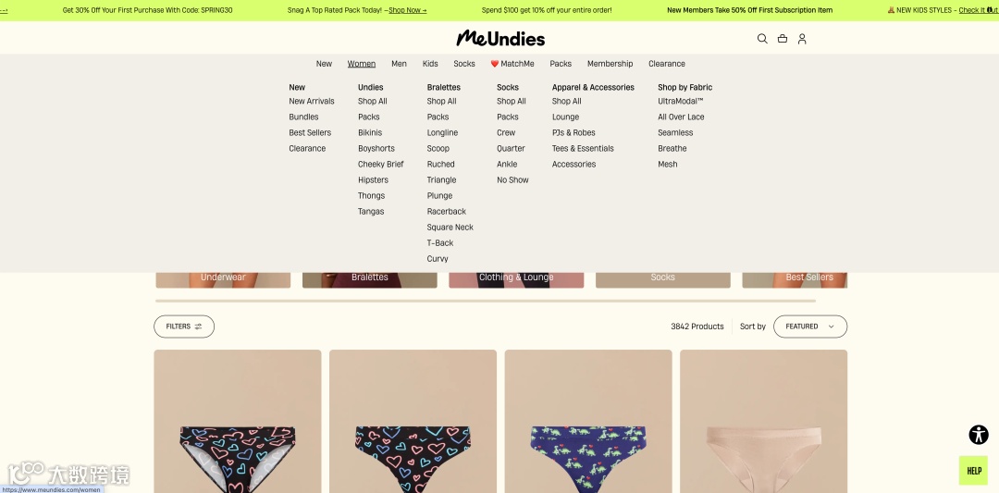Open the Featured sort dropdown
This screenshot has height=493, width=999.
pos(809,327)
